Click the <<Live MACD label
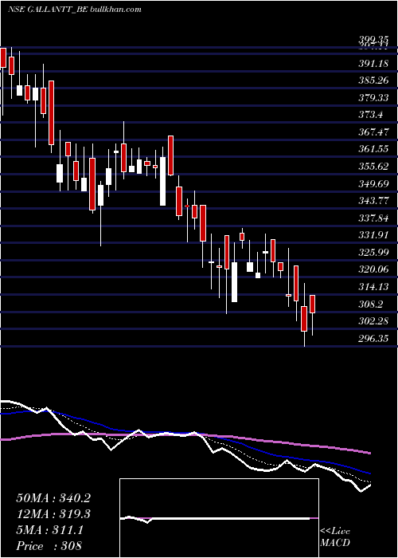This screenshot has width=398, height=558. click(x=335, y=537)
